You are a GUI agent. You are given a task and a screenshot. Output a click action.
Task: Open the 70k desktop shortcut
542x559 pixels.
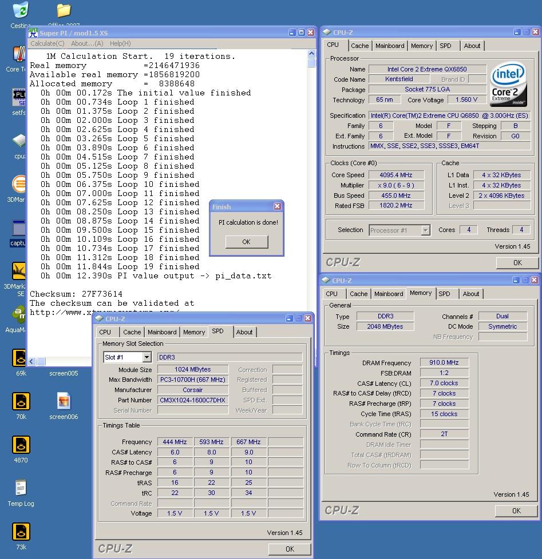tap(21, 401)
